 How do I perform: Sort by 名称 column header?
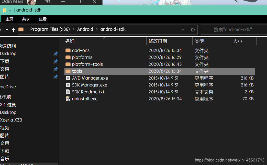tap(70, 41)
